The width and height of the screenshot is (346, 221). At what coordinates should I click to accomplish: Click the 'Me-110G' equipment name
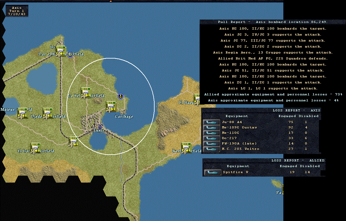[230, 133]
